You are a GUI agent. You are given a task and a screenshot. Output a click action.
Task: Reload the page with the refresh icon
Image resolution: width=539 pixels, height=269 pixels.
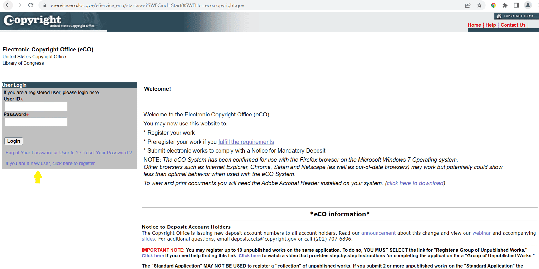(x=31, y=5)
